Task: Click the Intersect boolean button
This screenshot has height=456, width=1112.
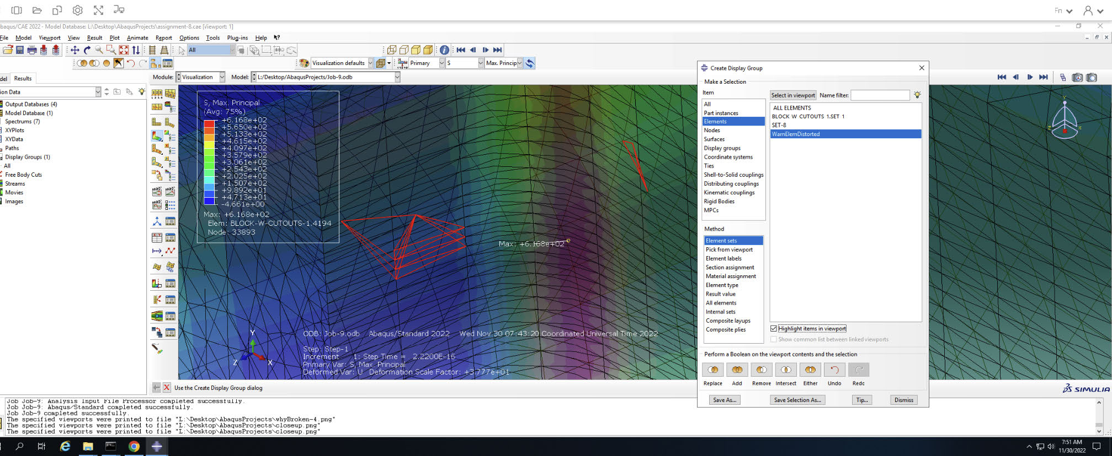Action: pyautogui.click(x=786, y=370)
